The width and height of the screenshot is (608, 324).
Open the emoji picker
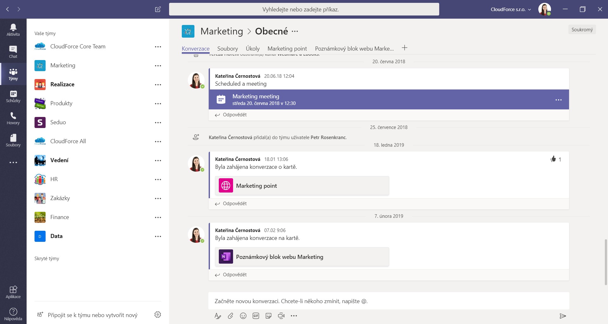coord(243,316)
